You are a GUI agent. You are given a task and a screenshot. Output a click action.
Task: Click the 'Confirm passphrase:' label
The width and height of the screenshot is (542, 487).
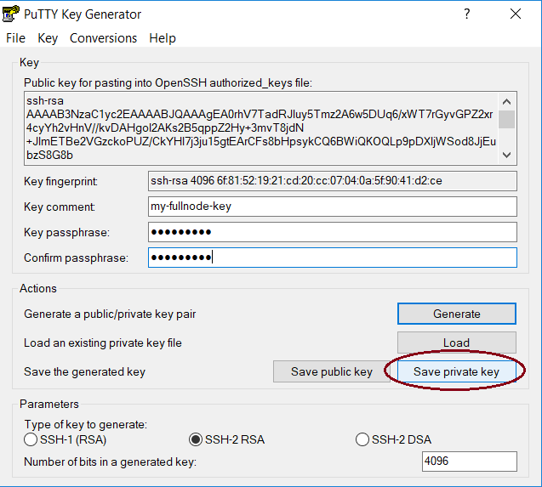click(76, 258)
